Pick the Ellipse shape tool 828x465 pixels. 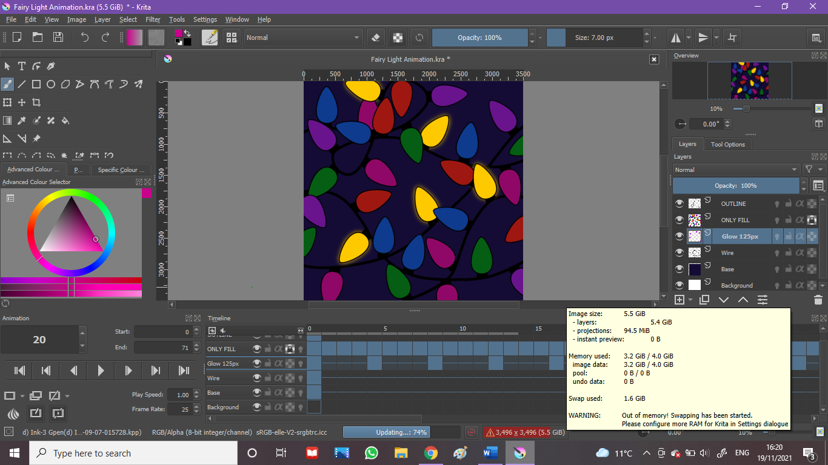[x=51, y=84]
